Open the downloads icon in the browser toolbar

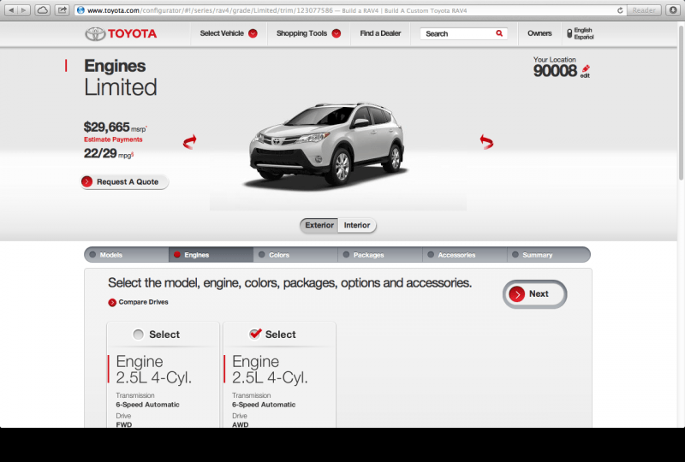coord(673,10)
